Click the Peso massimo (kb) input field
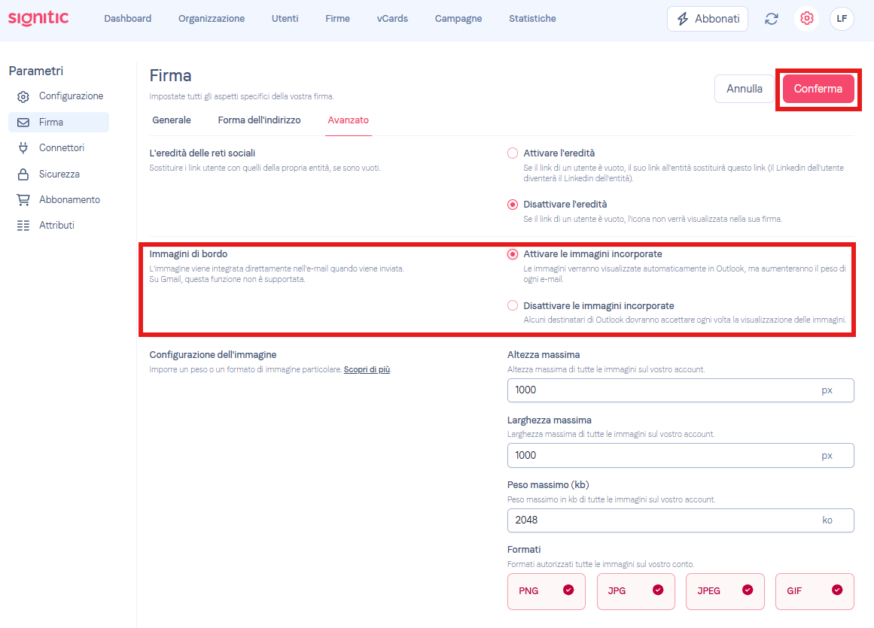This screenshot has width=874, height=628. 681,520
